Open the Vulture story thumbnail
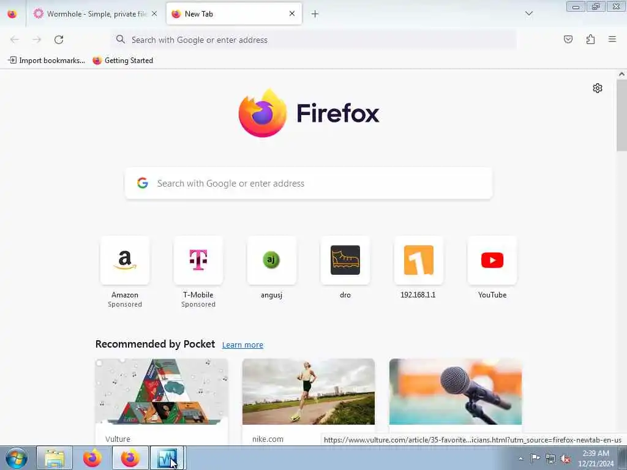This screenshot has height=470, width=627. coord(162,392)
